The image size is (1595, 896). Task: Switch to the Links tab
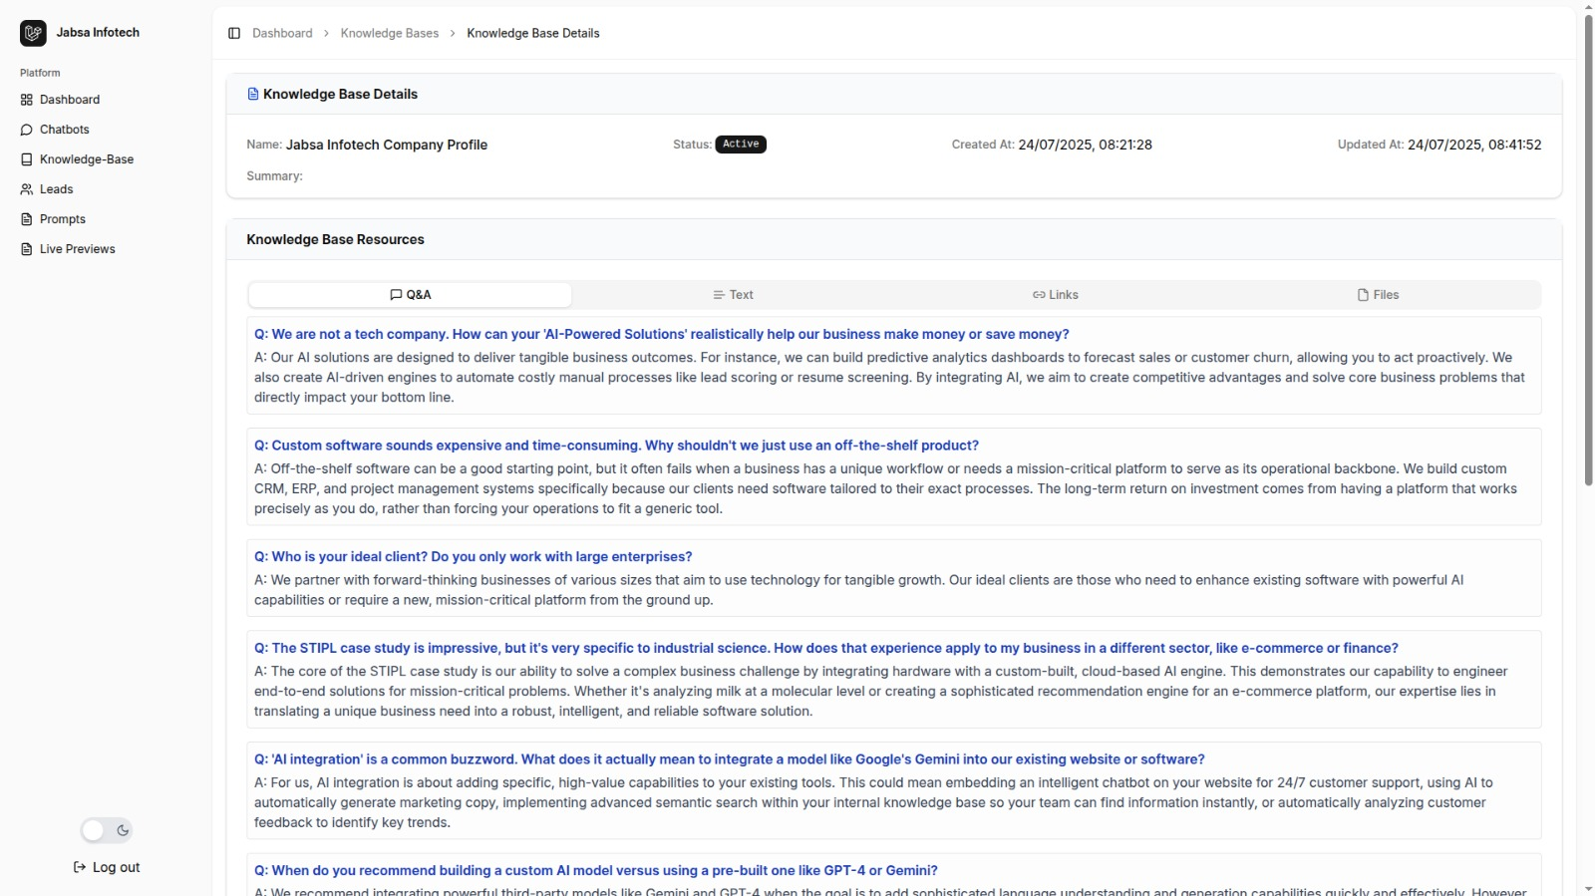pos(1056,295)
